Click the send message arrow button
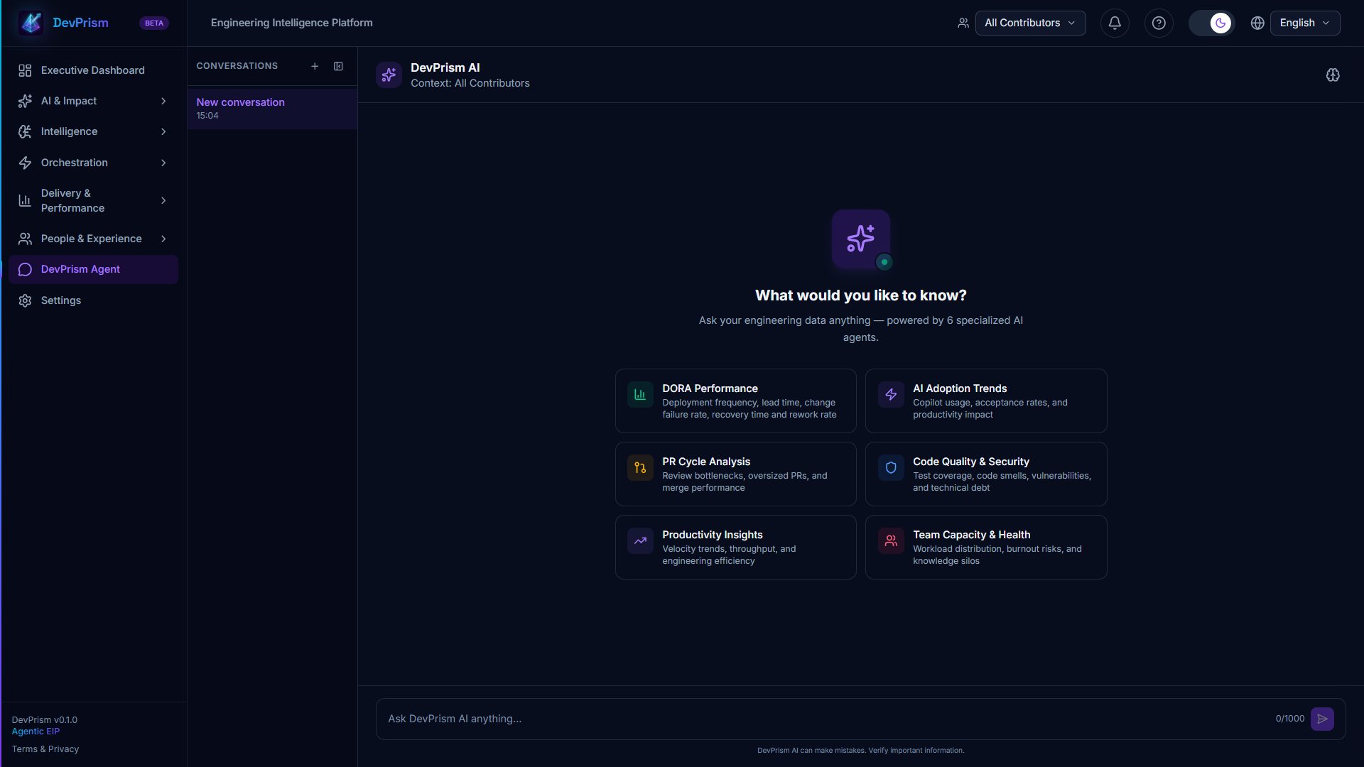1364x767 pixels. 1322,719
